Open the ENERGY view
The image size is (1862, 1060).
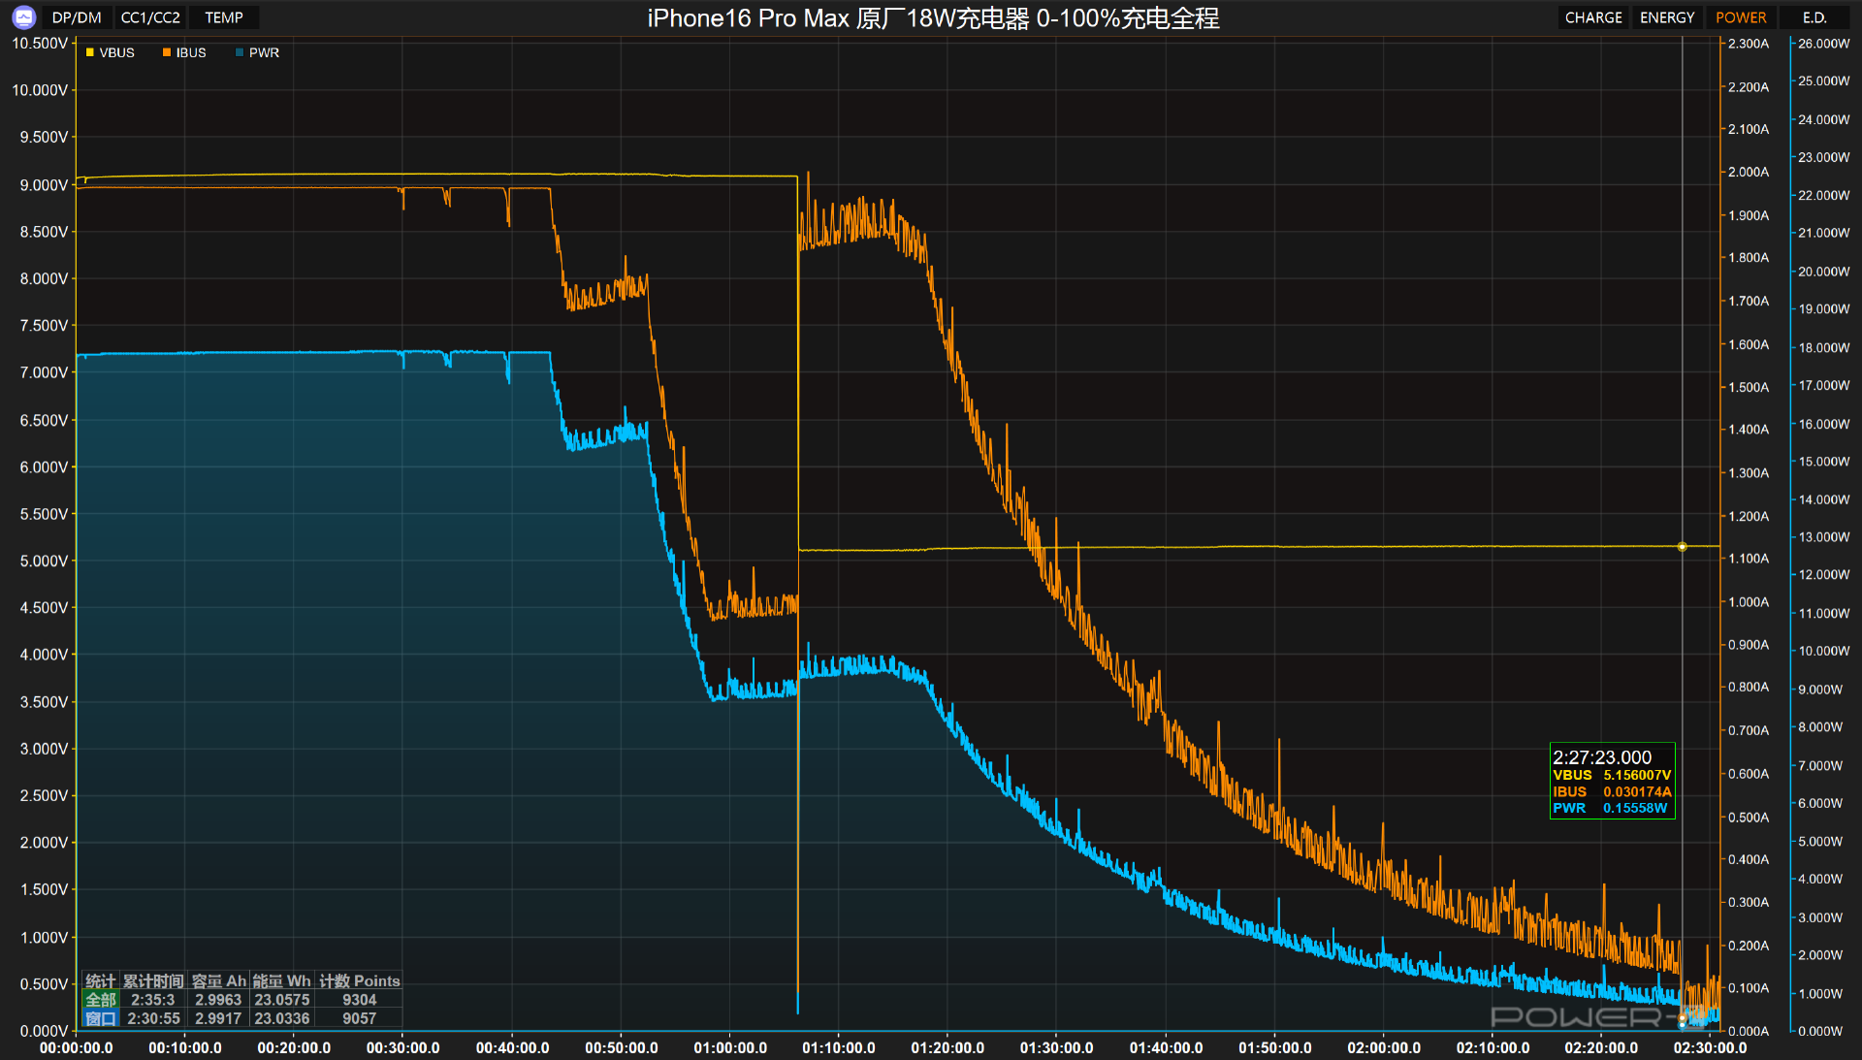tap(1666, 17)
